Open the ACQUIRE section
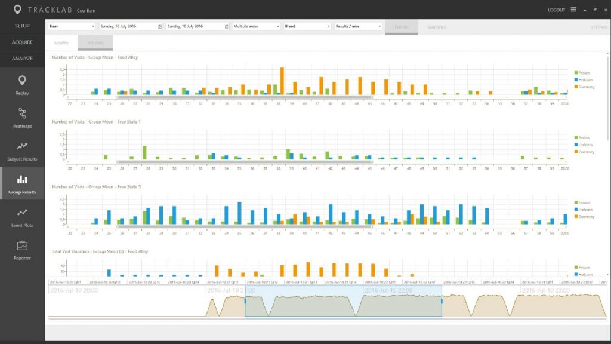This screenshot has height=344, width=611. 22,42
